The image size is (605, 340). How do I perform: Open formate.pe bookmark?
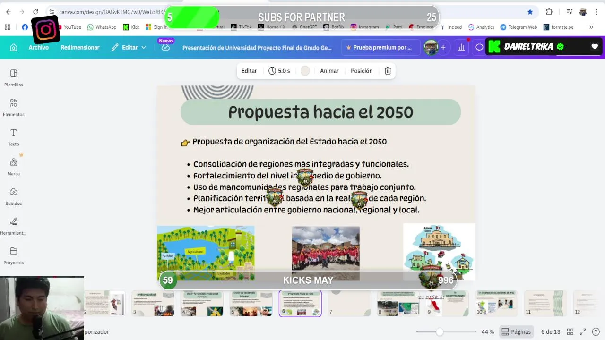pyautogui.click(x=558, y=27)
